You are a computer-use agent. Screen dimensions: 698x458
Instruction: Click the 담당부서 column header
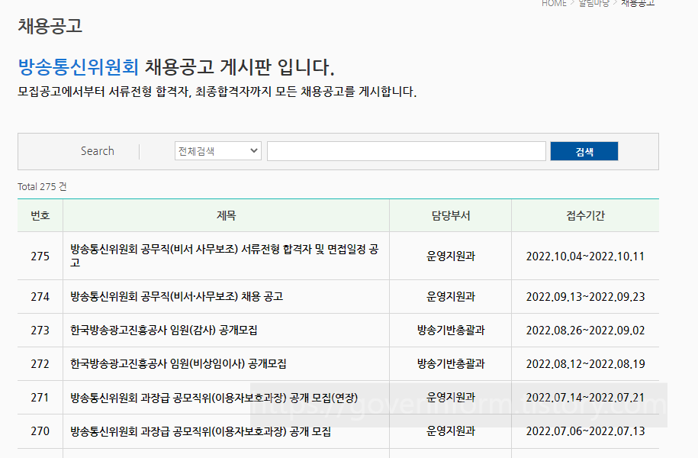click(451, 215)
